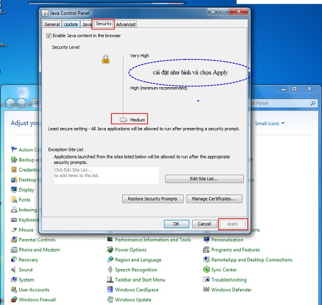Open Manage Certificates dialog
This screenshot has width=322, height=305.
coord(214,199)
